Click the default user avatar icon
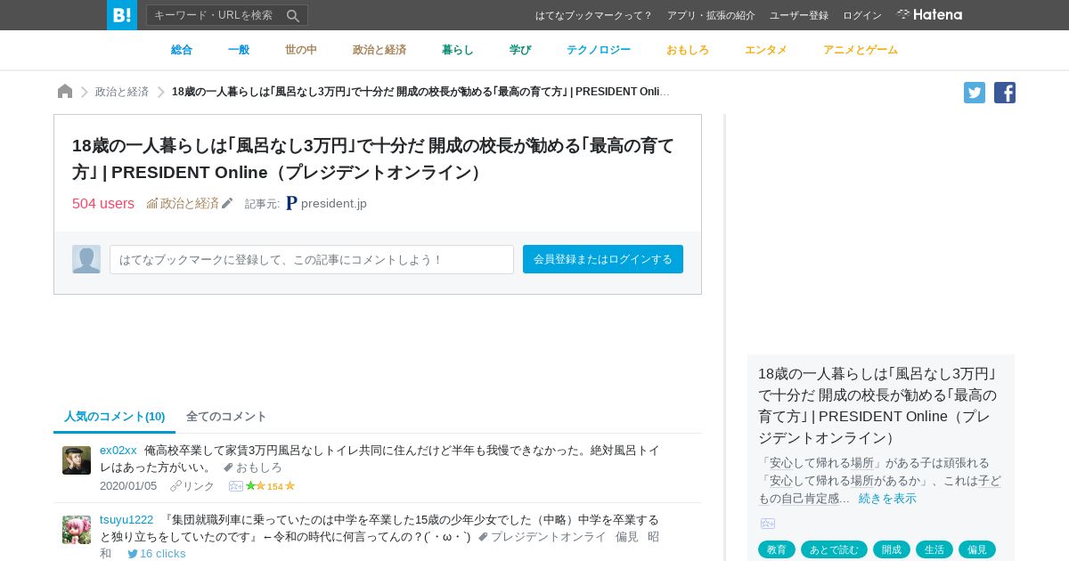1069x561 pixels. pos(86,259)
